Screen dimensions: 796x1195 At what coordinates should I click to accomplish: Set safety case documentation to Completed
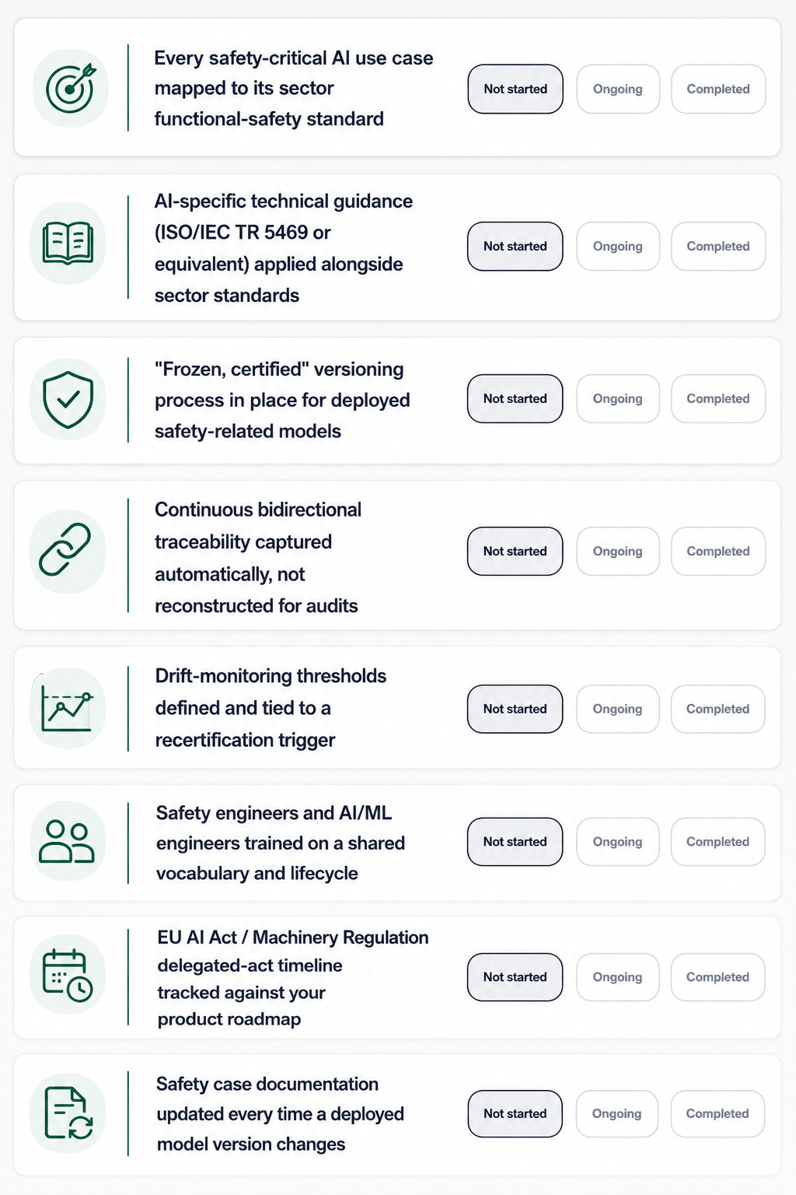pos(717,1114)
